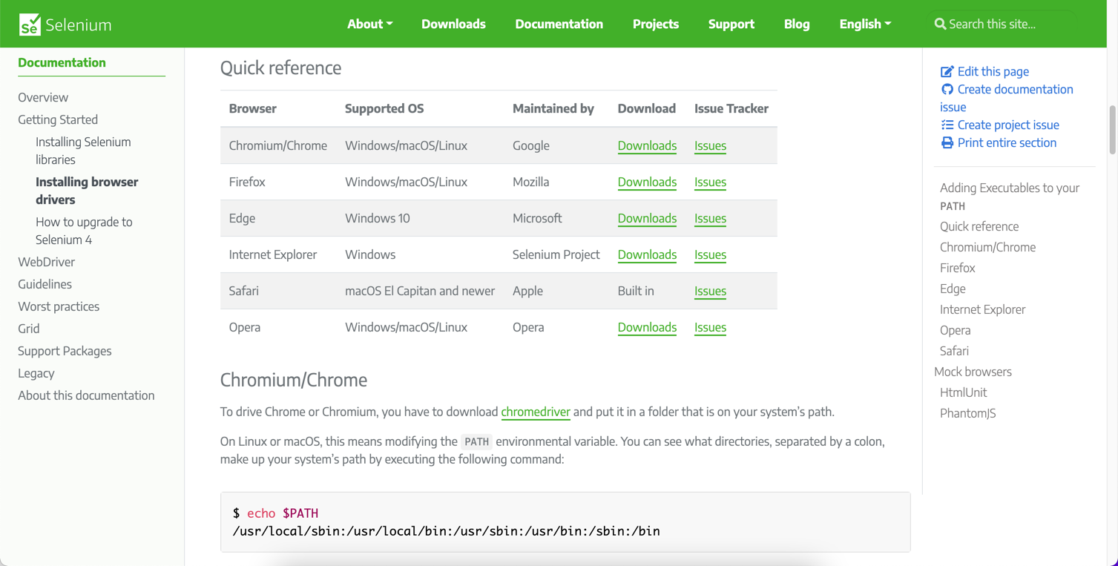The image size is (1118, 566).
Task: Click the printer icon beside Print entire section
Action: pyautogui.click(x=947, y=142)
